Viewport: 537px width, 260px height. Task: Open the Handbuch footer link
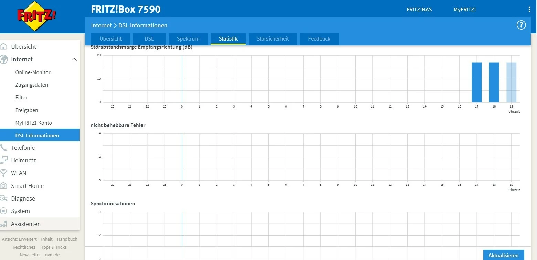click(67, 239)
